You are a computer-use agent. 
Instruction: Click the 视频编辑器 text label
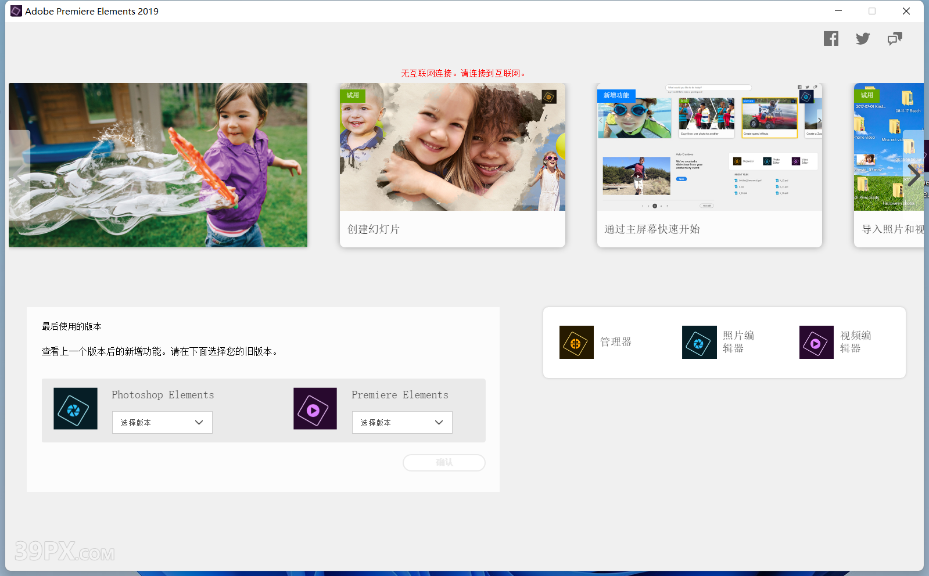point(855,342)
